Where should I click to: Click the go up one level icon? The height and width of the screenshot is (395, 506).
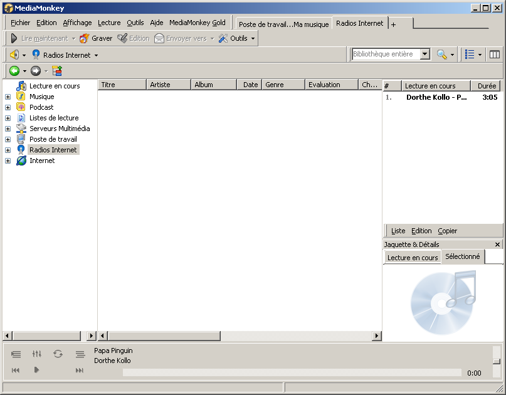57,71
